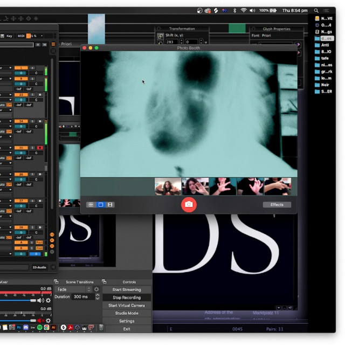Screen dimensions: 345x345
Task: Click the Stop Recording button
Action: pos(126,298)
